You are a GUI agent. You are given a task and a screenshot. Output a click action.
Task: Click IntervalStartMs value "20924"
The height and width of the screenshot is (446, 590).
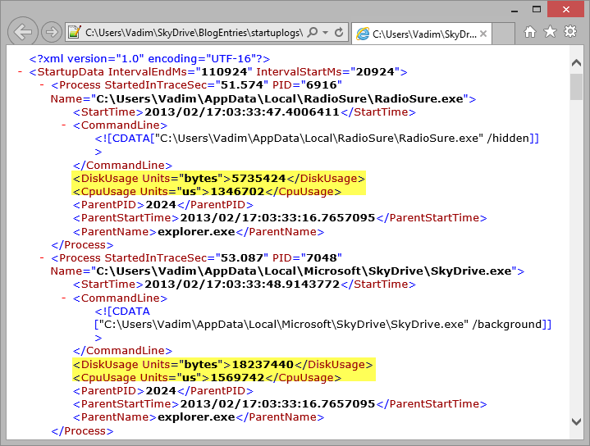[375, 72]
